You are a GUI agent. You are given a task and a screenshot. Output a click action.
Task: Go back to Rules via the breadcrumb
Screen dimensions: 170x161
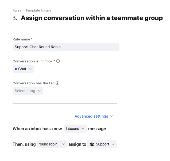point(17,10)
